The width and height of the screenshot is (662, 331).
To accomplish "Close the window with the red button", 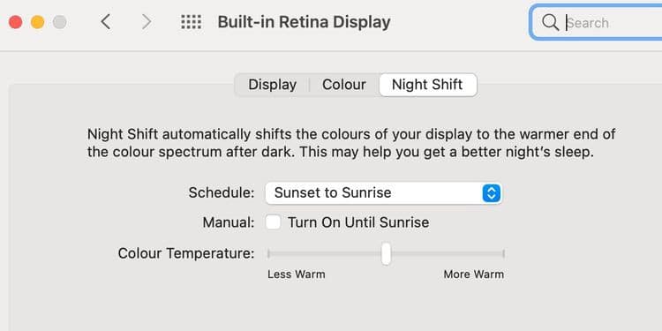I will [x=16, y=22].
